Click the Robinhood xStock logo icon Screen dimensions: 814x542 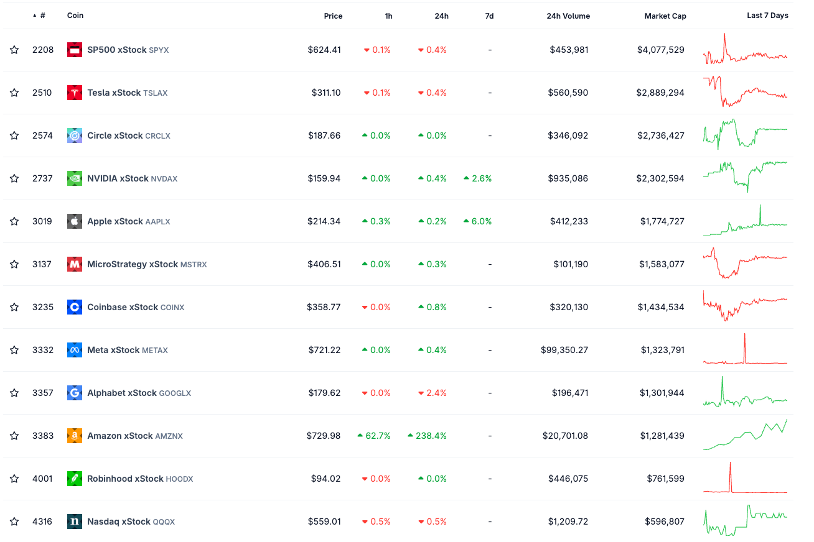(x=75, y=479)
